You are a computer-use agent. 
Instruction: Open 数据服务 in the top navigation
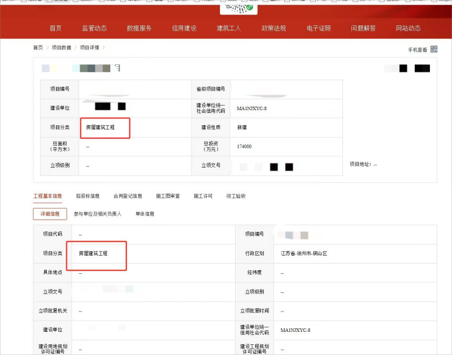tap(139, 28)
